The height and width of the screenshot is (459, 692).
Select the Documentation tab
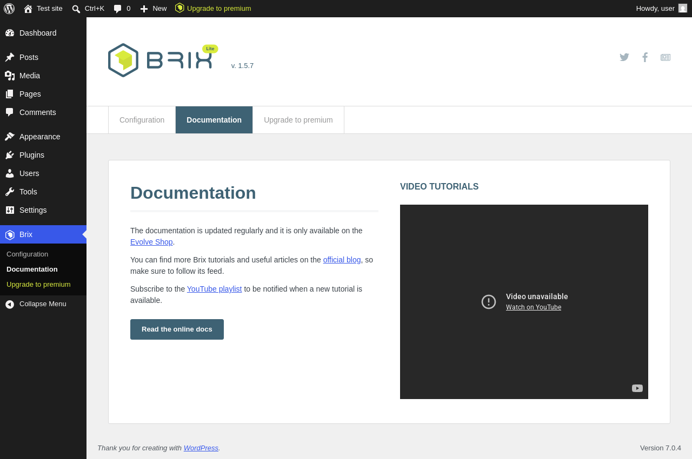(x=214, y=120)
